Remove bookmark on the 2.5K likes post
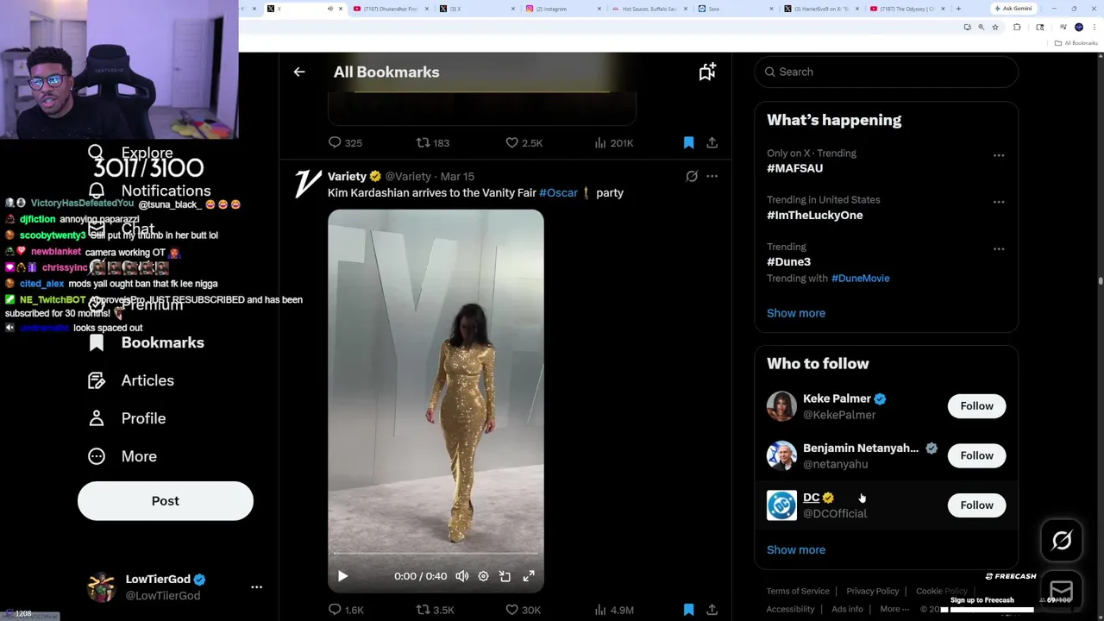This screenshot has width=1104, height=621. click(x=688, y=142)
